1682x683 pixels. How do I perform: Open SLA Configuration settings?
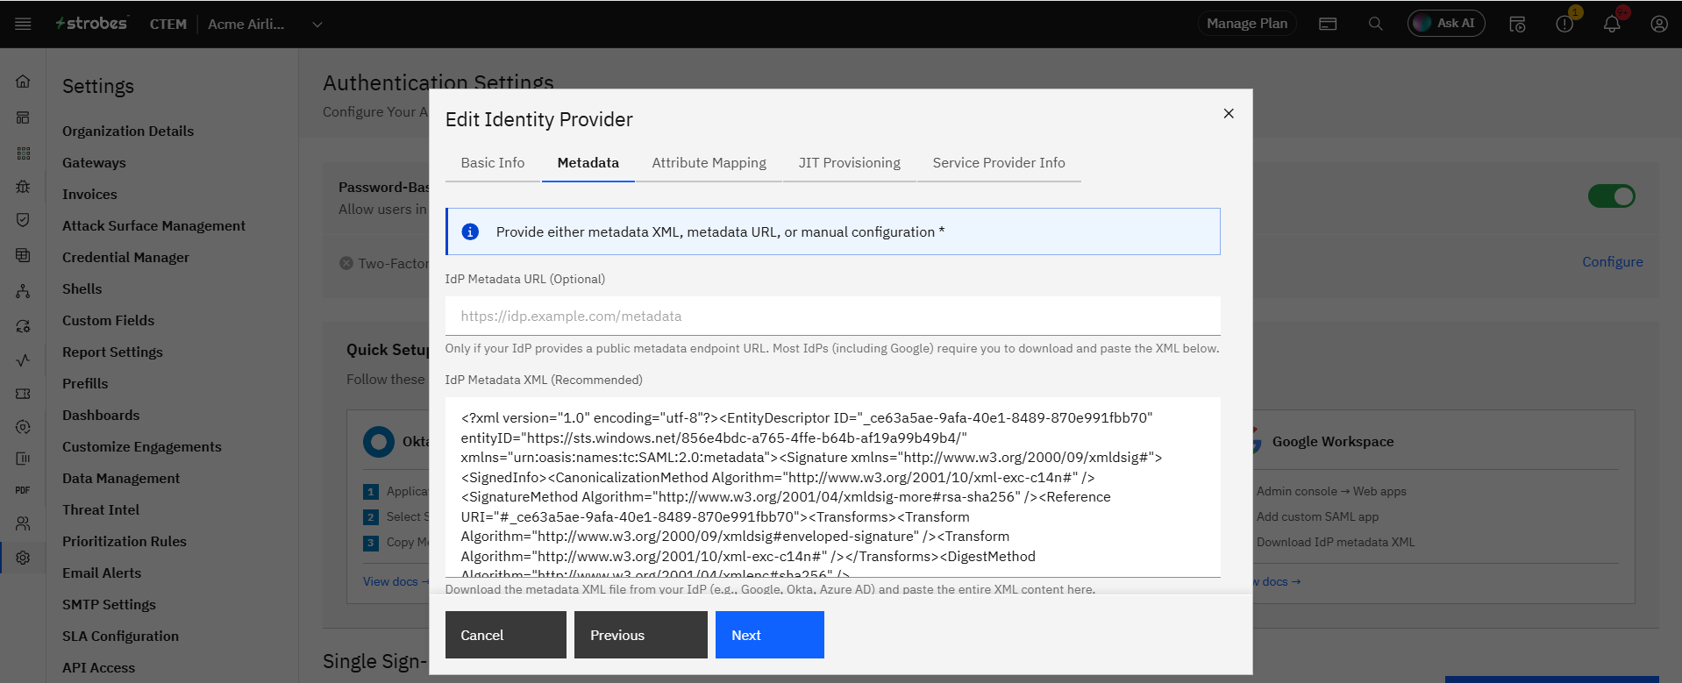(120, 636)
